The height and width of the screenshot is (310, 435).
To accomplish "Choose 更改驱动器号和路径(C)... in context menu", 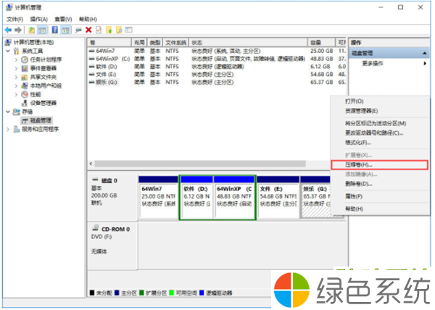I will (x=379, y=133).
